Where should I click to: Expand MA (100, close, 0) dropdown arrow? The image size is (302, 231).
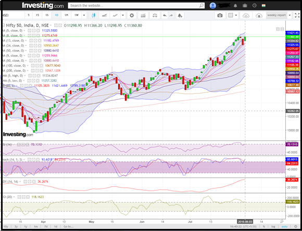click(27, 66)
